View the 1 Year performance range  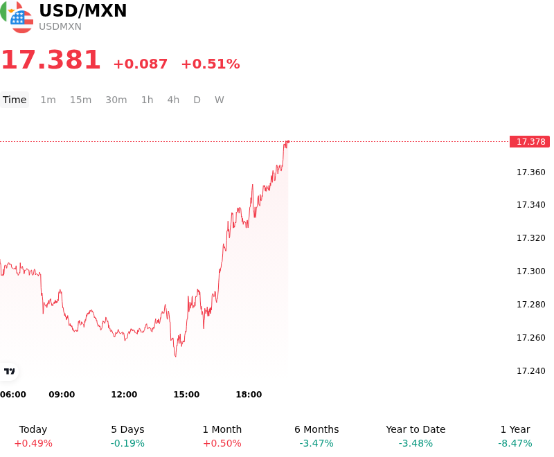coord(515,436)
